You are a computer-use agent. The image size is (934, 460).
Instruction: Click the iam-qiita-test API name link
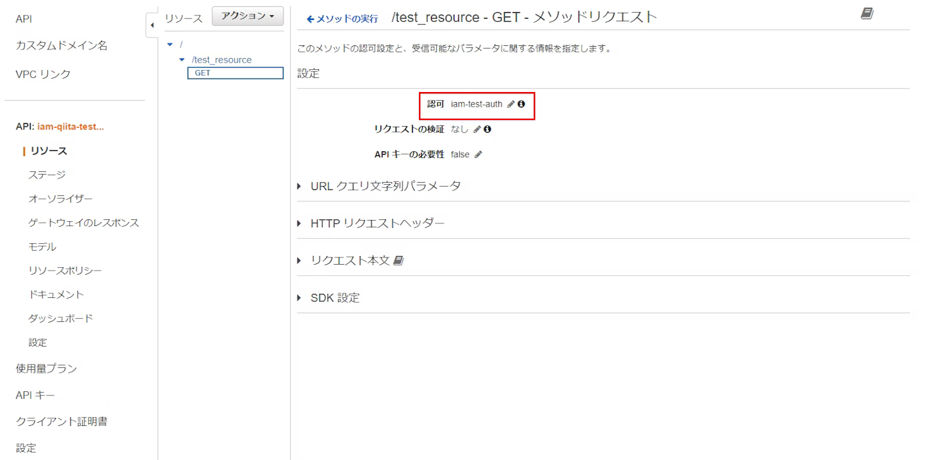(70, 127)
